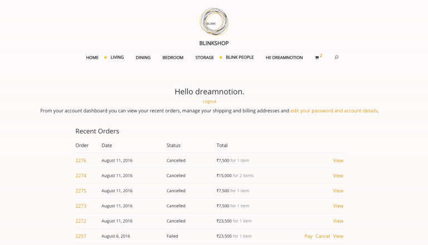Open the HI! DREAMNOTION account menu
The height and width of the screenshot is (245, 428).
coord(284,58)
